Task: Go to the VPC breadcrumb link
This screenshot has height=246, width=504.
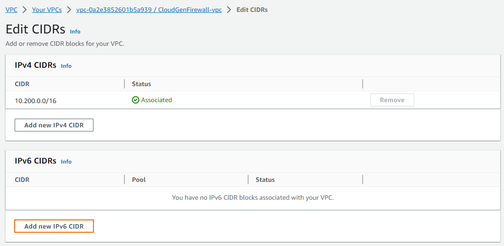Action: 11,10
